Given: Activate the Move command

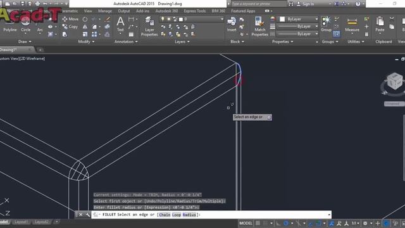Looking at the screenshot, I should tap(70, 19).
